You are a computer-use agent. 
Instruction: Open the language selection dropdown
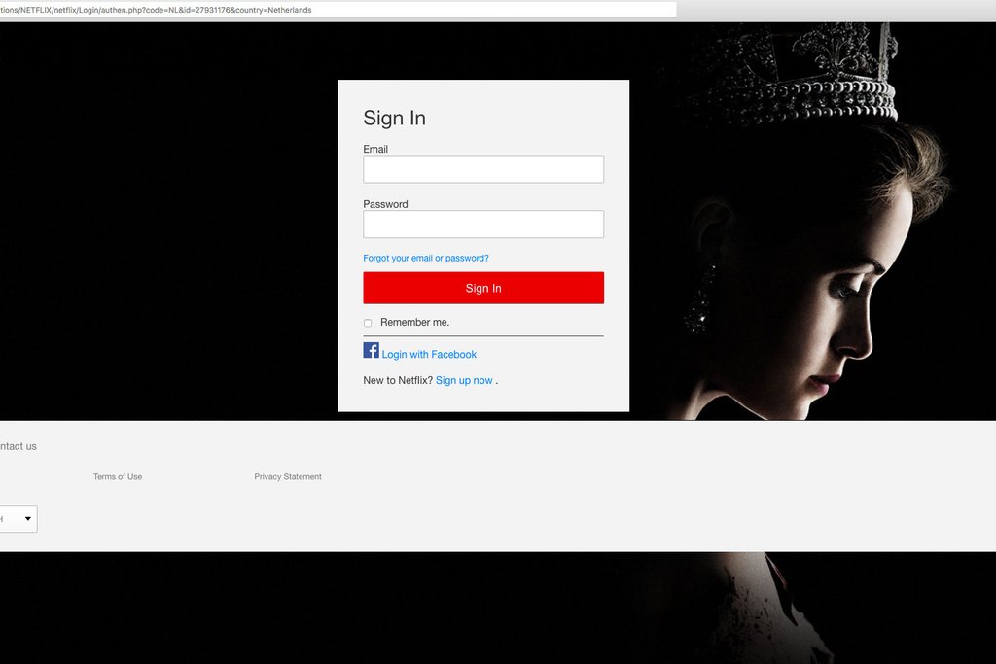coord(17,519)
